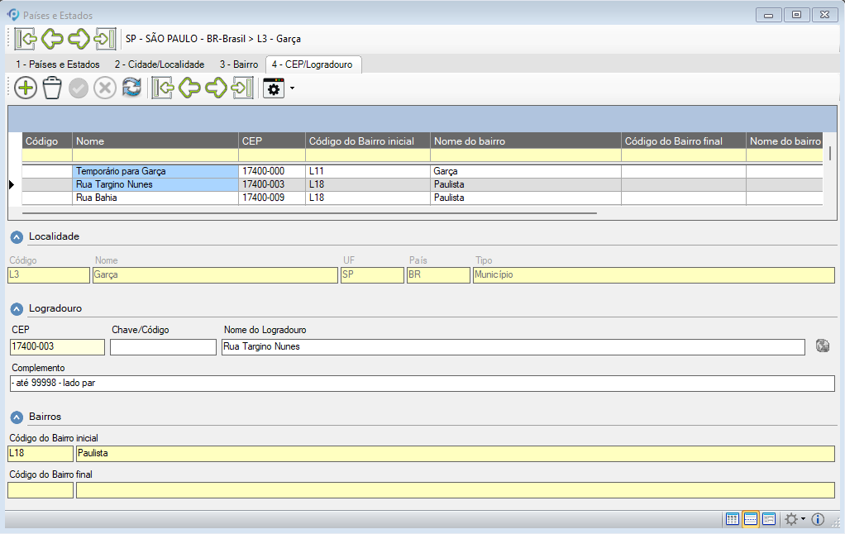The height and width of the screenshot is (534, 845).
Task: Jump to last record in CEP tab toolbar
Action: point(242,88)
